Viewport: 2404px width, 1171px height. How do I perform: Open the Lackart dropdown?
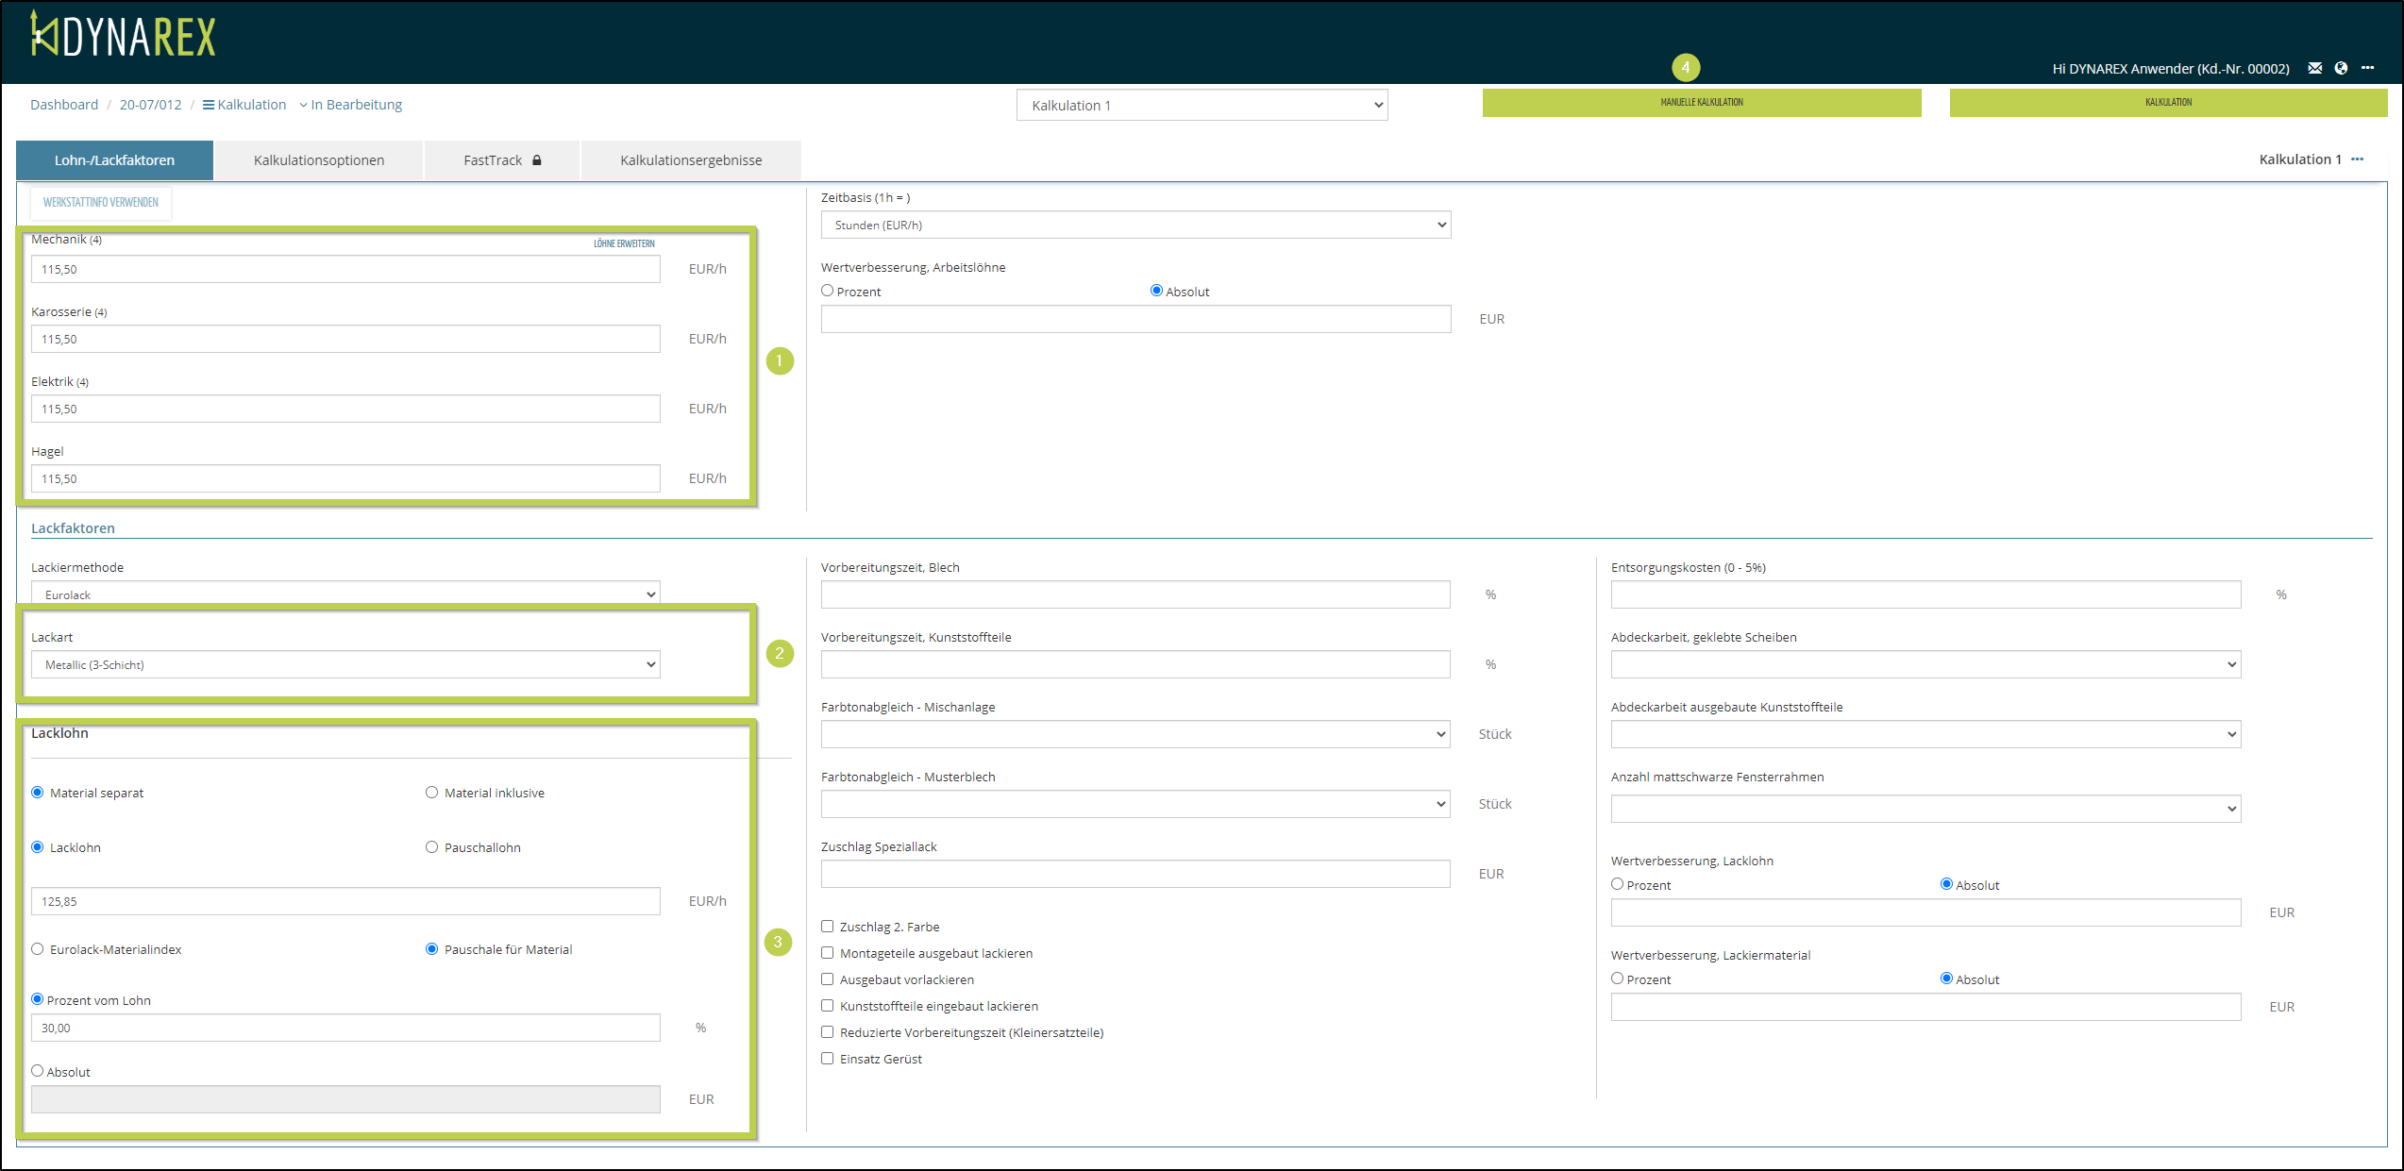tap(345, 664)
